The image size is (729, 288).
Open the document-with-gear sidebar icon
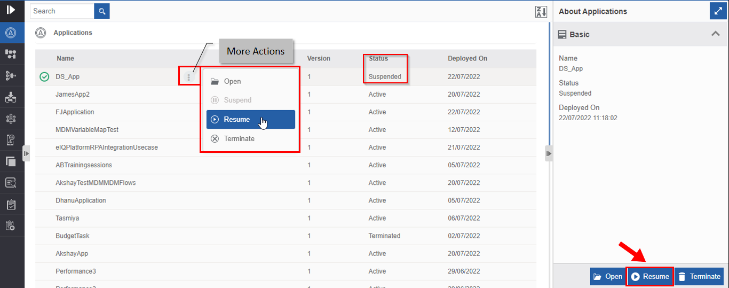point(11,140)
